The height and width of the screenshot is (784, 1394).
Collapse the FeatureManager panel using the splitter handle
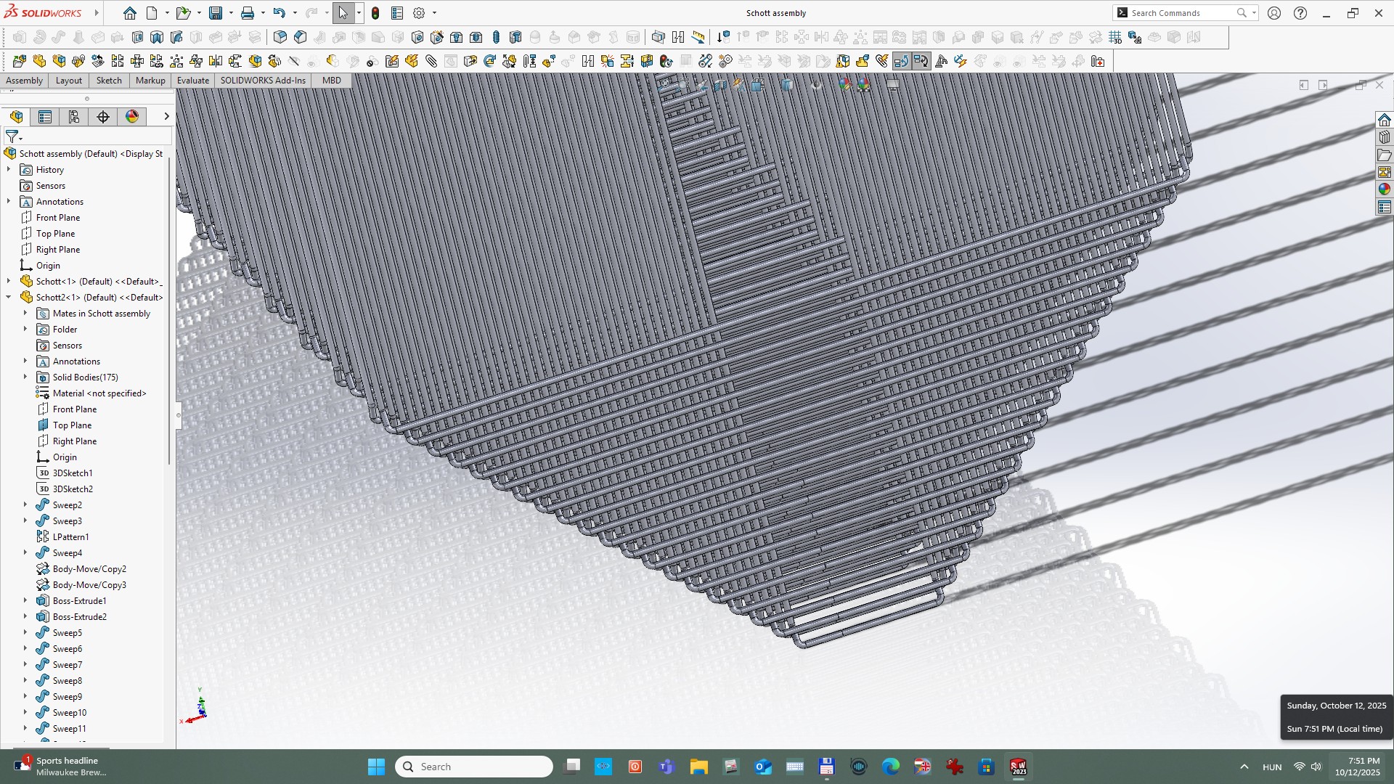(178, 415)
